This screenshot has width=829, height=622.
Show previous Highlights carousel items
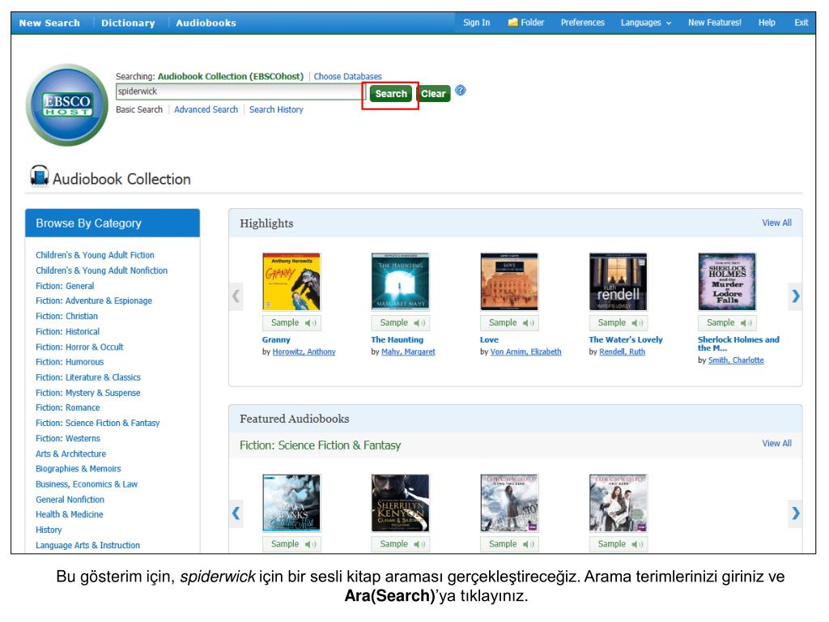click(236, 296)
